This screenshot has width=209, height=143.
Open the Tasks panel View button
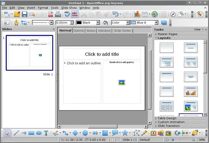(x=198, y=30)
